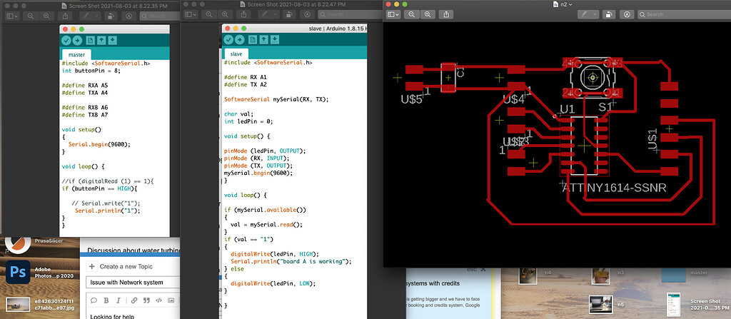Insert a blockquote in the forum editor
The height and width of the screenshot is (319, 731).
(x=146, y=300)
